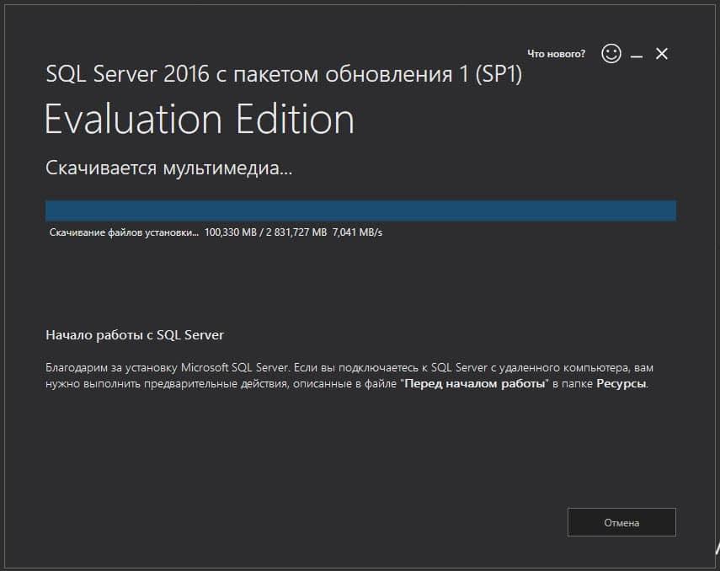Cancel the SQL Server download
The width and height of the screenshot is (720, 571).
click(621, 522)
